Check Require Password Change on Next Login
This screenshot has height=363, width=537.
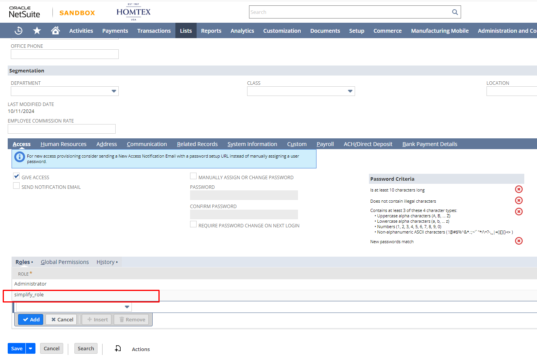(x=193, y=224)
